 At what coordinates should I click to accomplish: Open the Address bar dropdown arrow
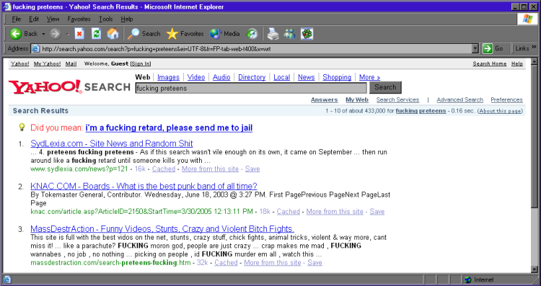tap(475, 48)
